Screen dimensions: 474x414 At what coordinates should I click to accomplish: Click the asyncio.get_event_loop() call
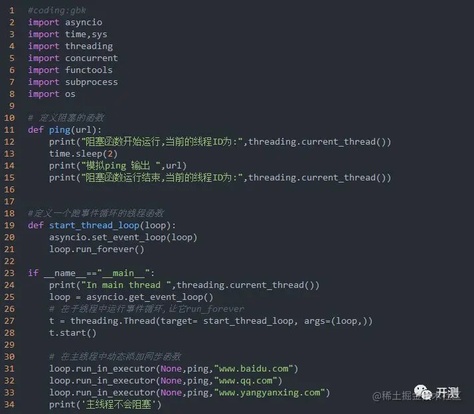tap(150, 297)
